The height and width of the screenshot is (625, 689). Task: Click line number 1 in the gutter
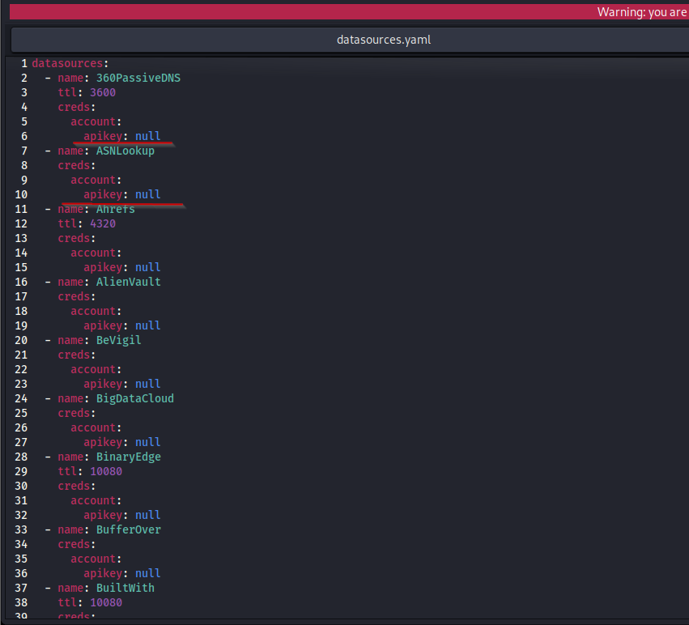(24, 63)
